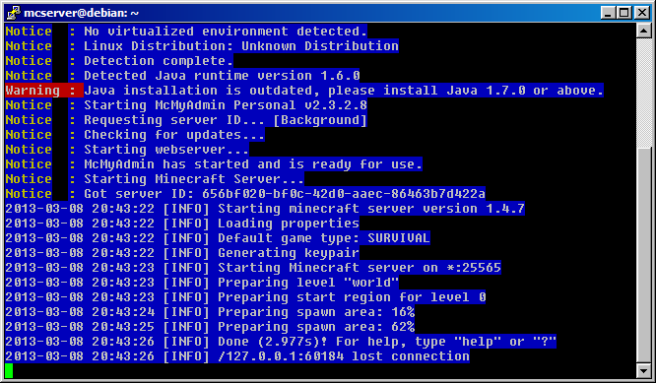Click the green terminal cursor block
This screenshot has width=656, height=384.
(9, 370)
